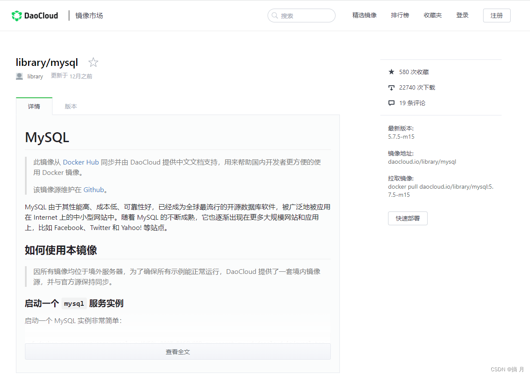The height and width of the screenshot is (376, 530).
Task: Open the Docker Hub link
Action: (x=81, y=162)
